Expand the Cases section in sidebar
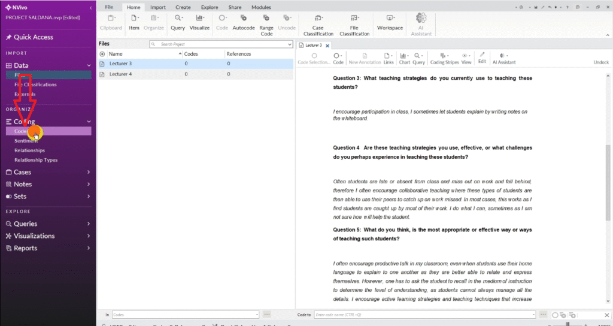This screenshot has width=613, height=326. click(89, 172)
